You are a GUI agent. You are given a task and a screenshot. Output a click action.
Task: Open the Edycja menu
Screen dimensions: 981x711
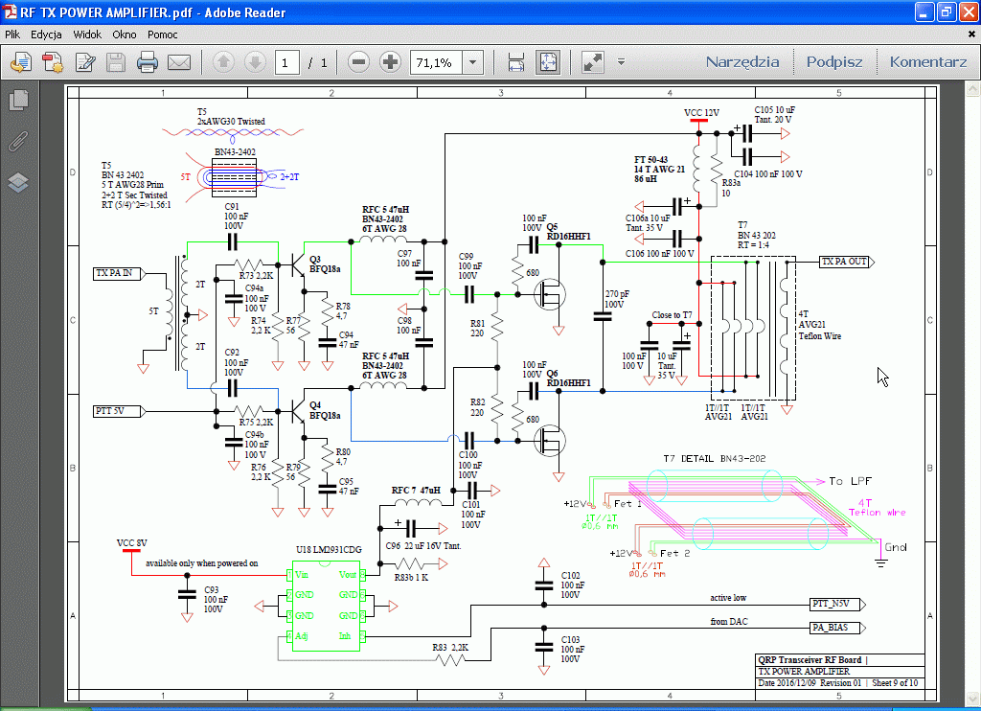[x=46, y=34]
